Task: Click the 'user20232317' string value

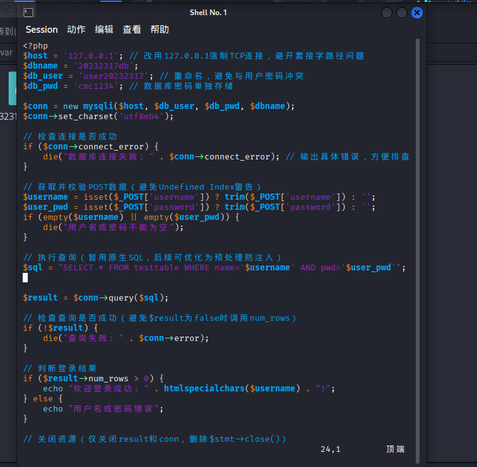Action: [114, 76]
